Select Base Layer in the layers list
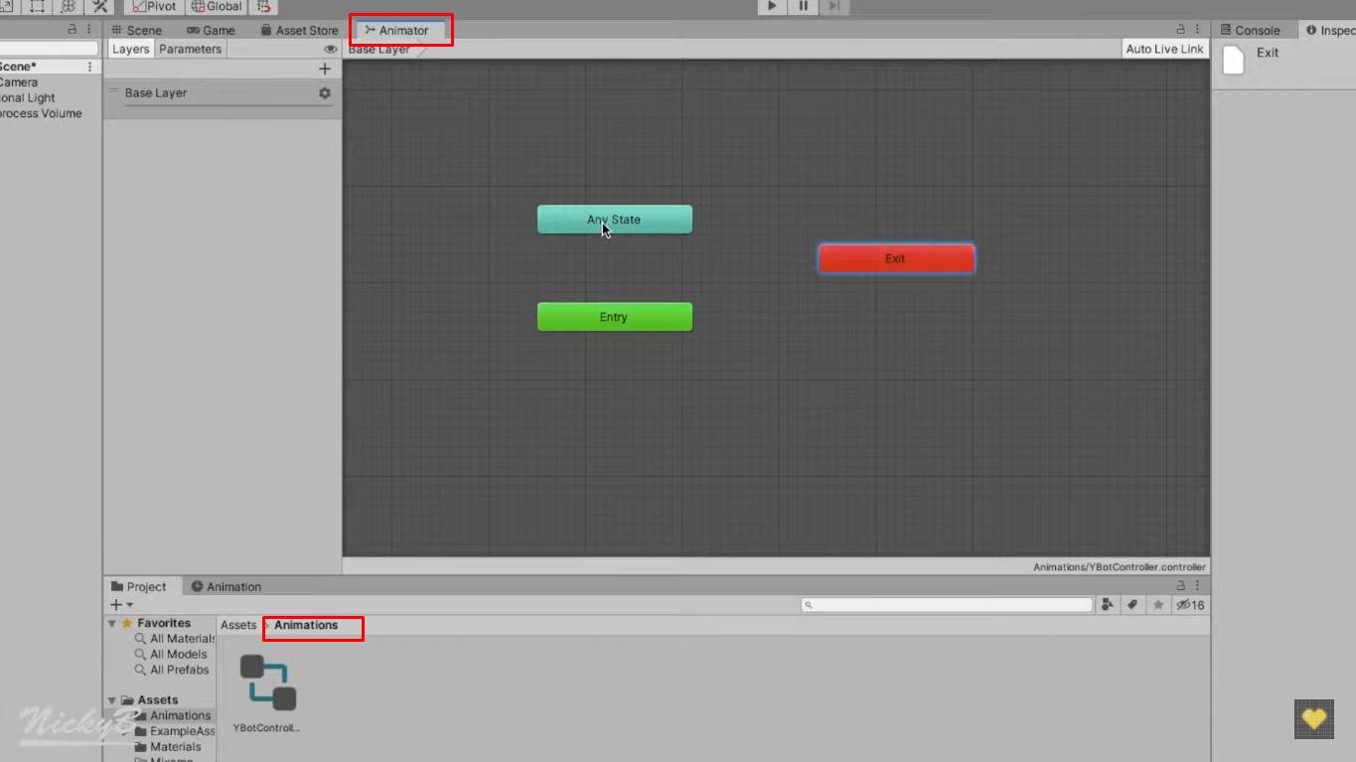Image resolution: width=1356 pixels, height=762 pixels. tap(223, 93)
